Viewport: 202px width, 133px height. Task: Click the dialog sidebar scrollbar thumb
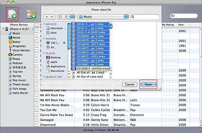click(x=69, y=36)
